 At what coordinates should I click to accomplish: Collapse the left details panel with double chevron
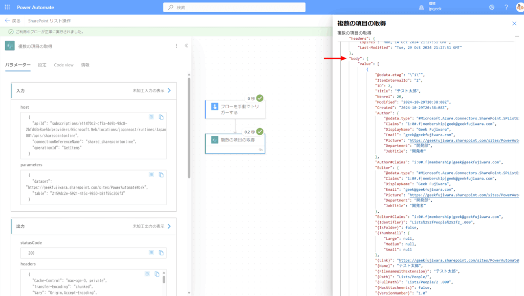coord(186,45)
